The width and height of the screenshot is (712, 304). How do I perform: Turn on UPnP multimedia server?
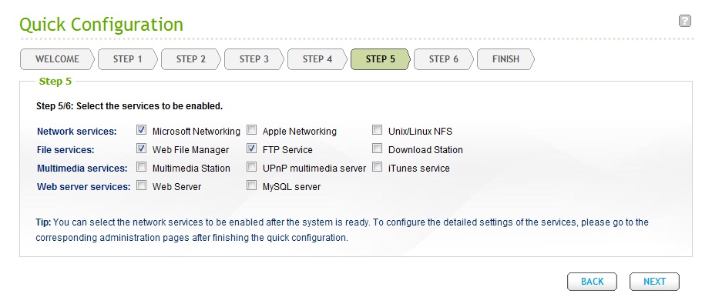(251, 167)
